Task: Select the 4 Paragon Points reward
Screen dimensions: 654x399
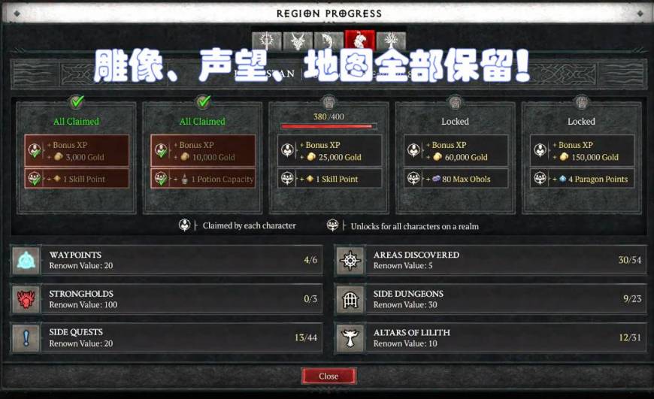Action: [583, 179]
